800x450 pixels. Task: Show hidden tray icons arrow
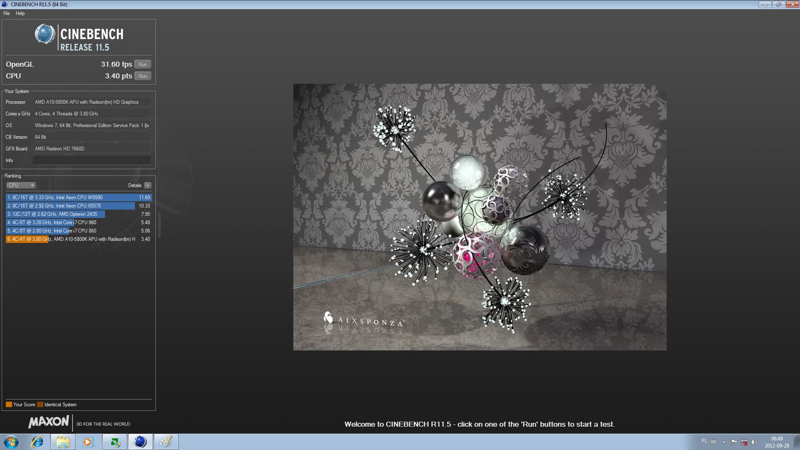[x=724, y=442]
